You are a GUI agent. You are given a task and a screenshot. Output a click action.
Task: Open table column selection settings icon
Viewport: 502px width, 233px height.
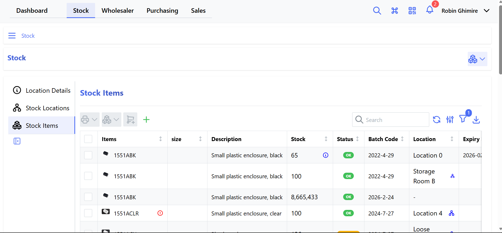tap(450, 120)
